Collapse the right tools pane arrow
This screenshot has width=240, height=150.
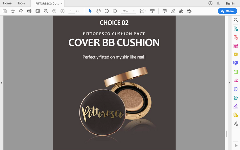(x=229, y=83)
